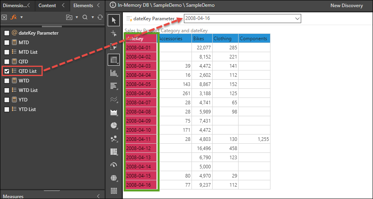Click the New Discovery title
The width and height of the screenshot is (373, 199).
[x=346, y=6]
